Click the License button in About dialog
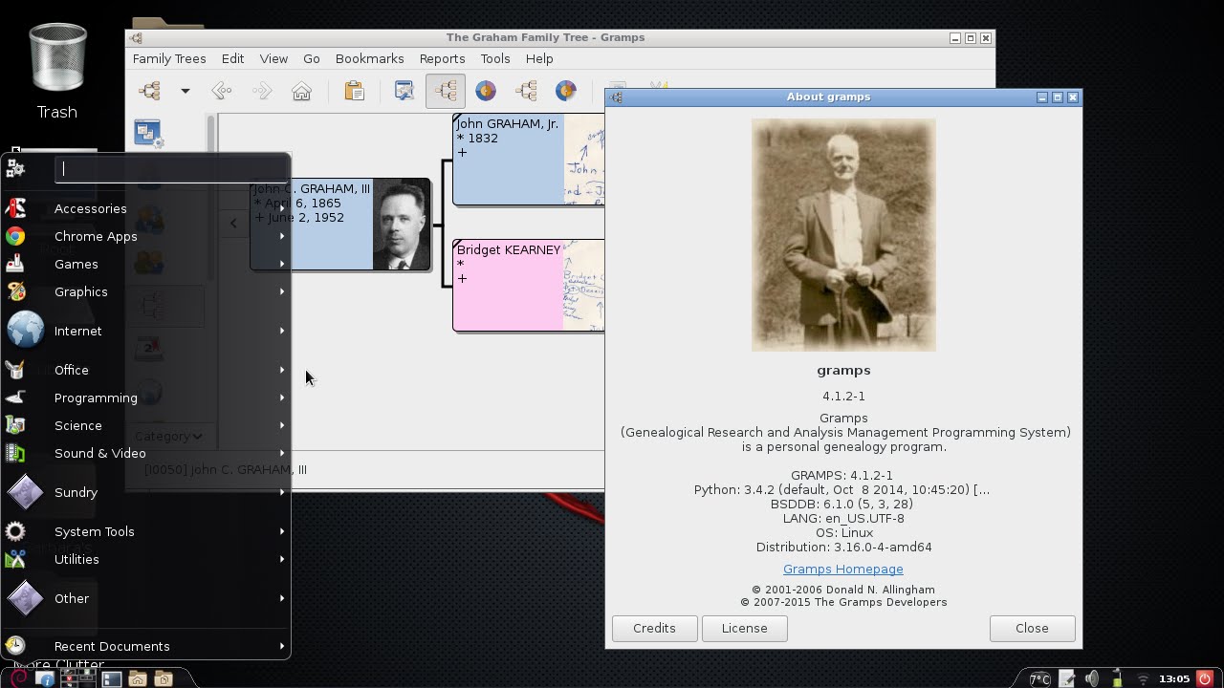 [744, 628]
